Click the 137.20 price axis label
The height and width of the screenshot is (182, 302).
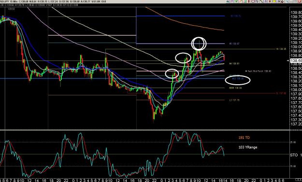pos(296,124)
